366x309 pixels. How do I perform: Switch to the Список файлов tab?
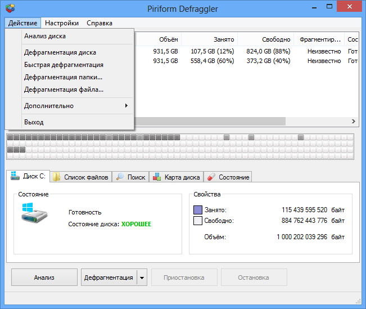click(x=81, y=177)
